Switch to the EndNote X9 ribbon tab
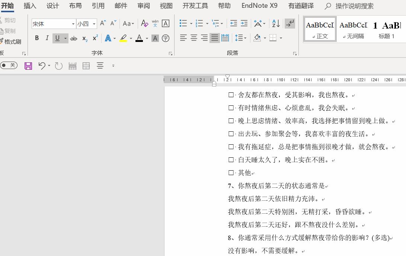 tap(259, 6)
